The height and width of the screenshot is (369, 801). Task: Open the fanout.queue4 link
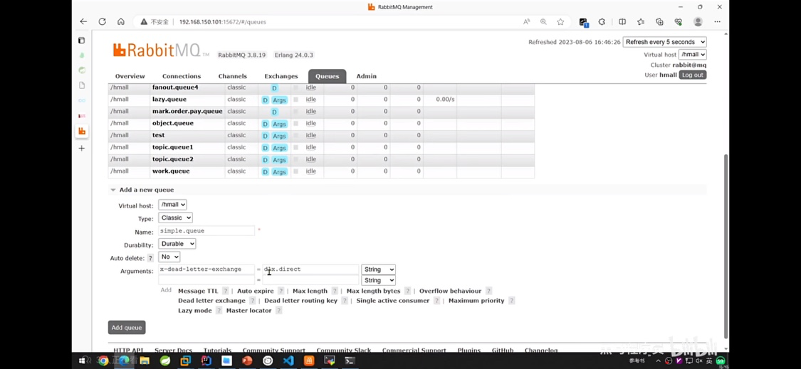[175, 87]
